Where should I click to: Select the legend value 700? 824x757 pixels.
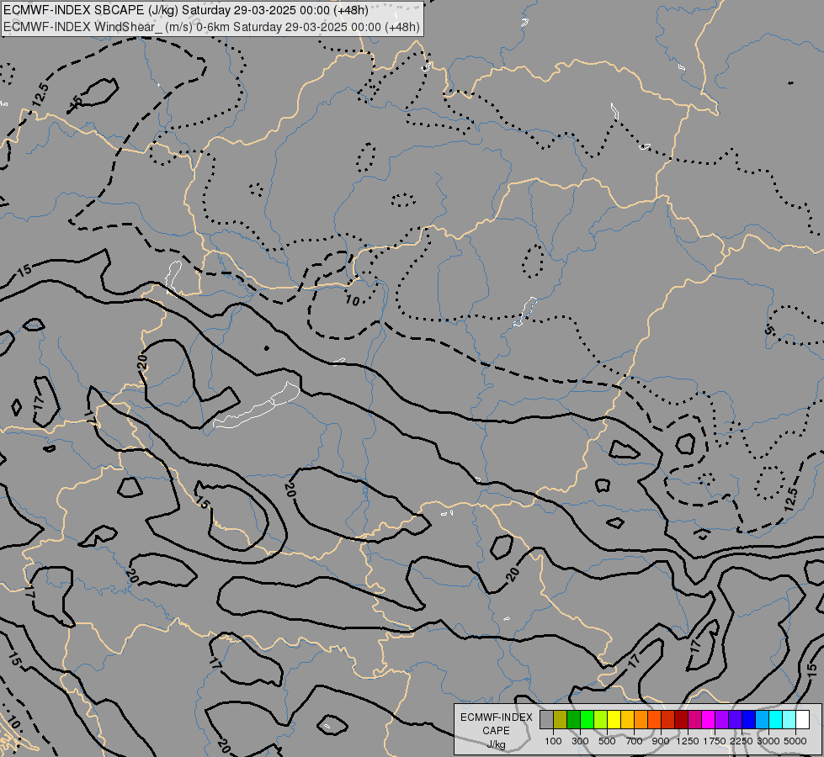[x=635, y=741]
